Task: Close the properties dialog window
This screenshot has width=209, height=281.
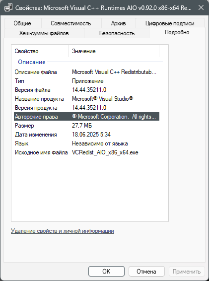Action: click(x=201, y=8)
